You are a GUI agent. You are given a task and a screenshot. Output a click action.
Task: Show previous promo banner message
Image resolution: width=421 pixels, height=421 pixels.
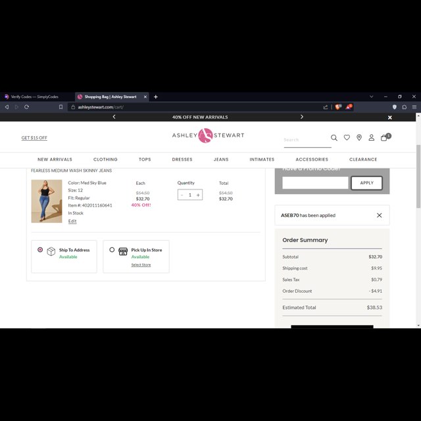[114, 117]
